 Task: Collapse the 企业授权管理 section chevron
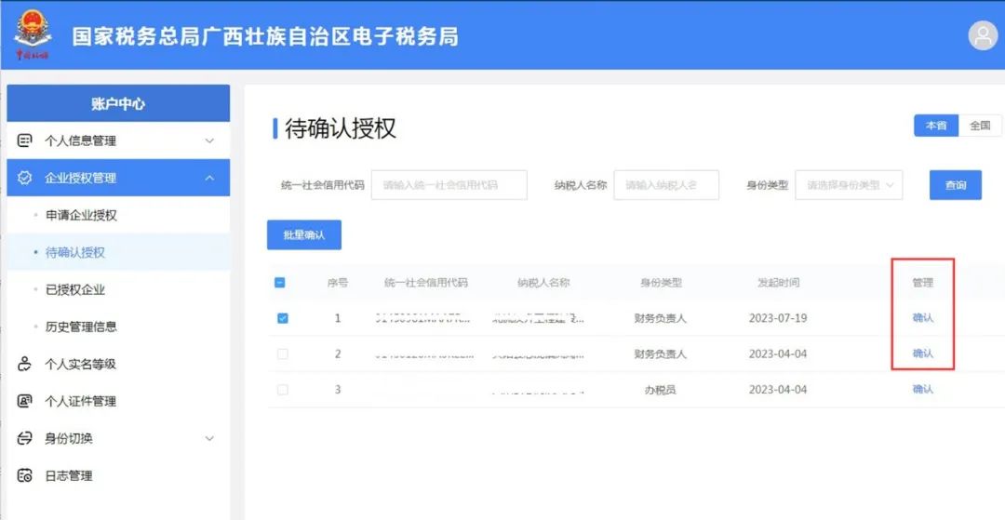click(209, 178)
